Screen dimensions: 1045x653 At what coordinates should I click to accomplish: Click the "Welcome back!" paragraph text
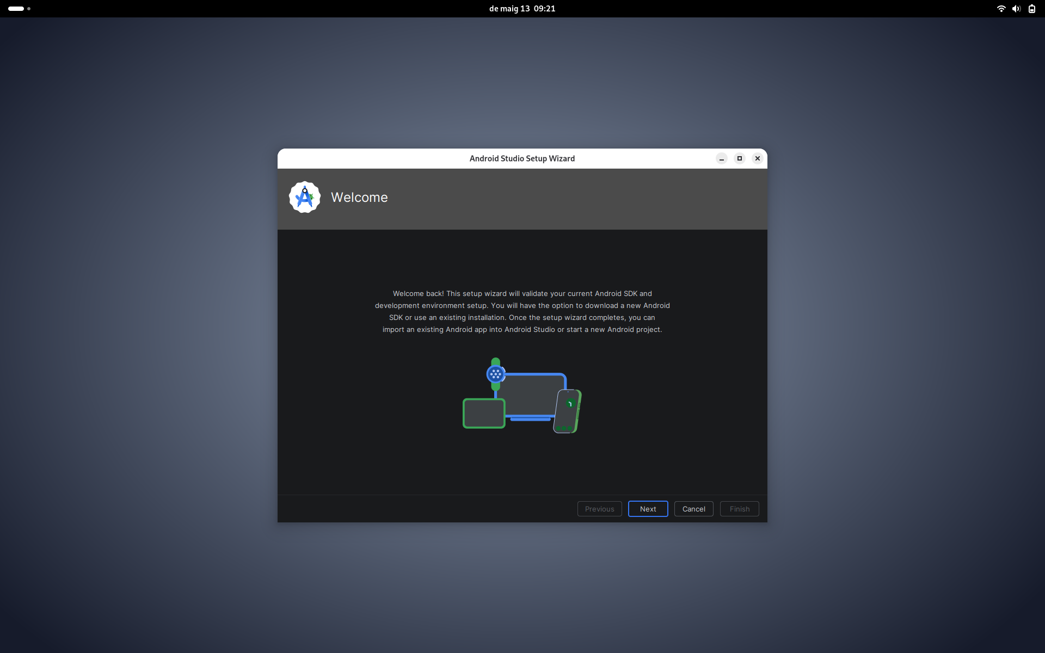(x=522, y=311)
